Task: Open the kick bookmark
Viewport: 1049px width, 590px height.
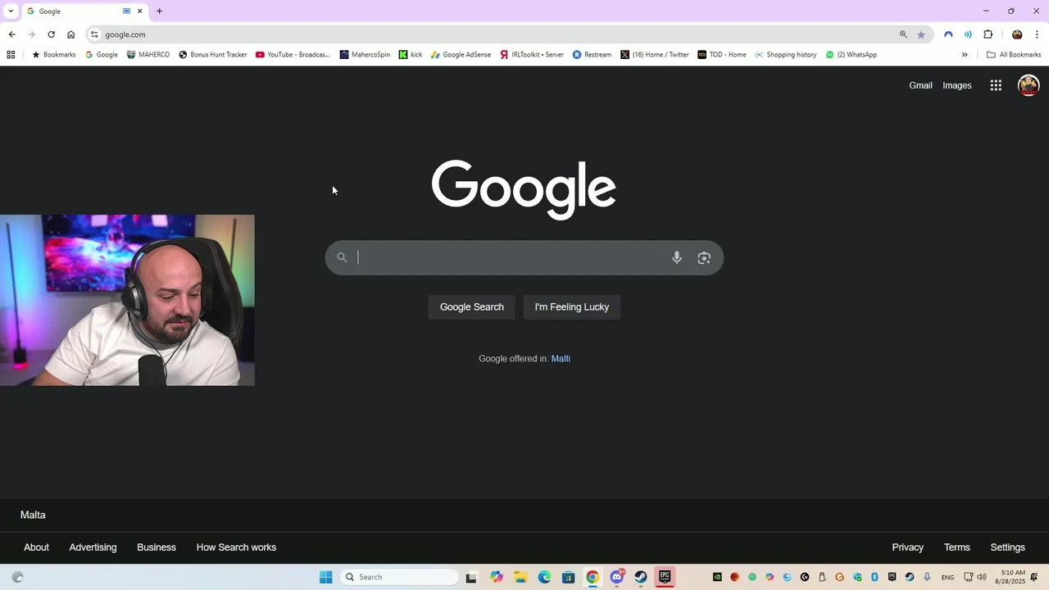Action: (x=411, y=55)
